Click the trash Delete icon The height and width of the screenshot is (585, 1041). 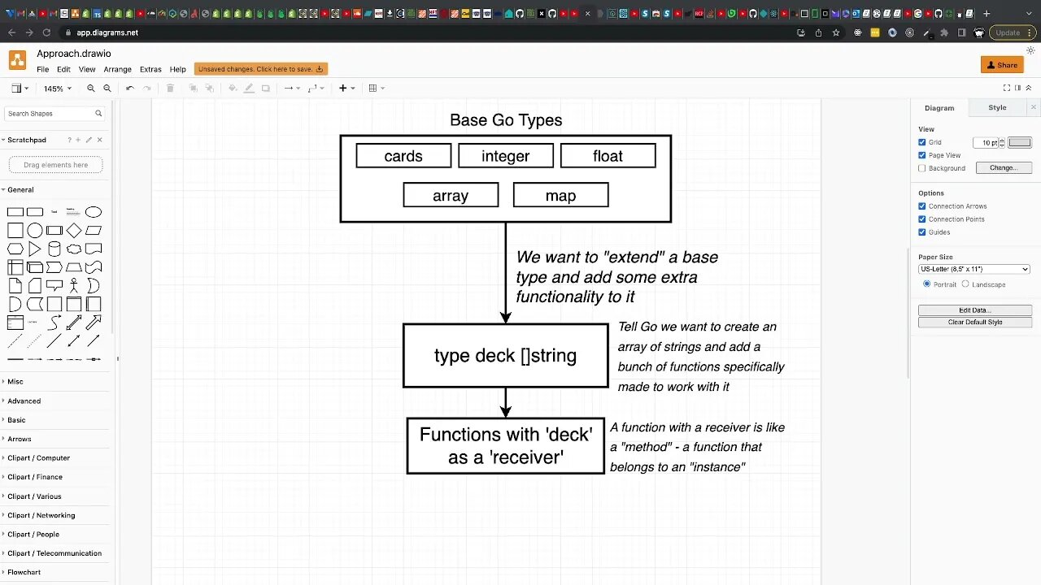[x=170, y=89]
